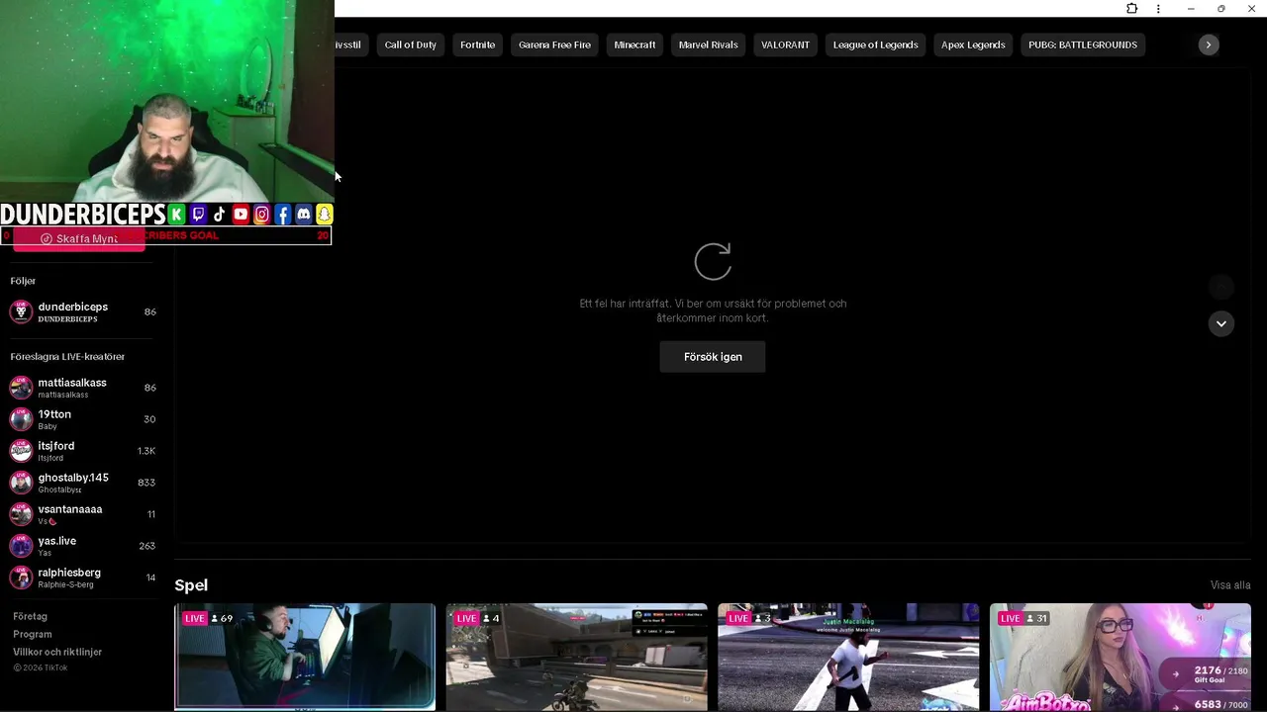Screen dimensions: 1267x712
Task: Click the Discord icon in stream overlay
Action: tap(303, 215)
